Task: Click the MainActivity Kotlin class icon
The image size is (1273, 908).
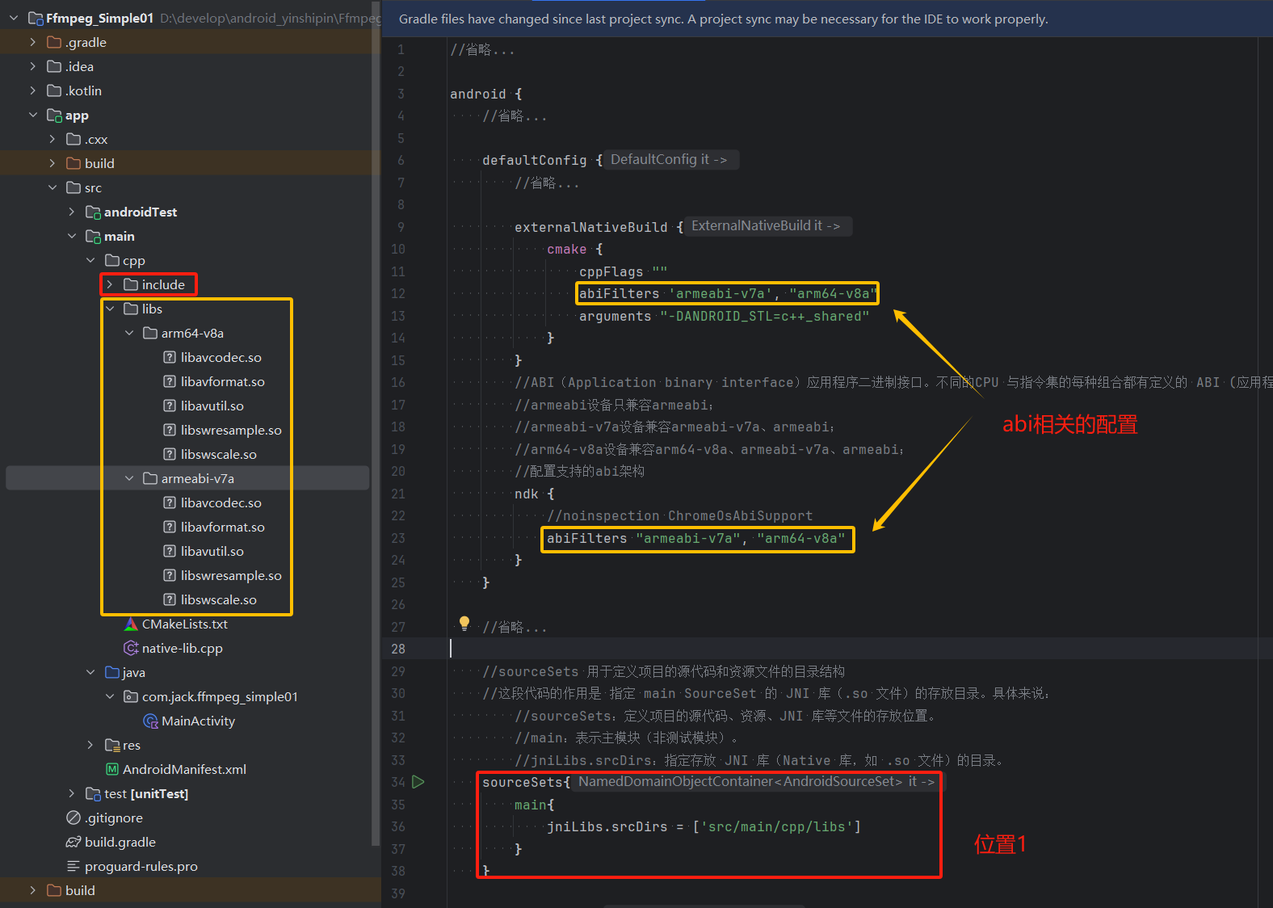Action: coord(150,721)
